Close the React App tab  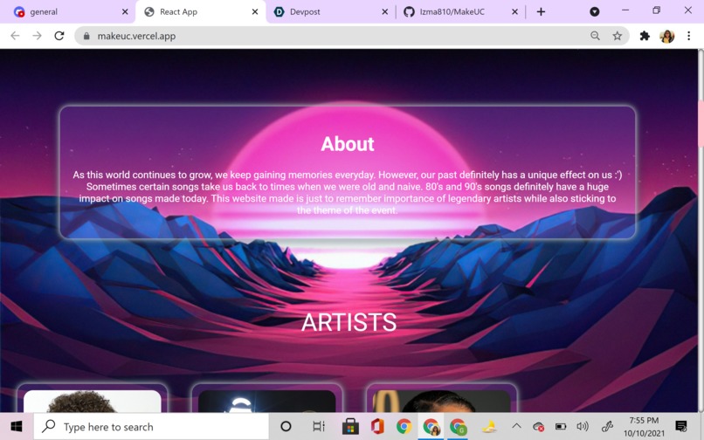255,11
